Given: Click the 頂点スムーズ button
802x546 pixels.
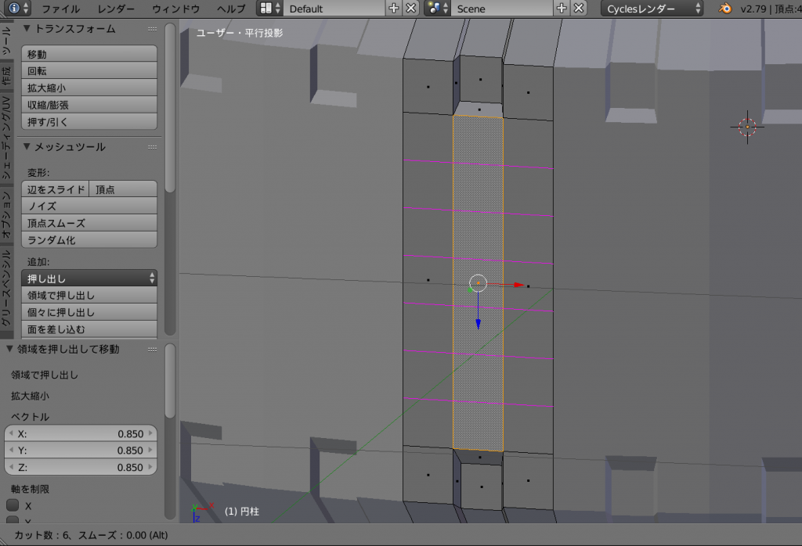Looking at the screenshot, I should (89, 224).
